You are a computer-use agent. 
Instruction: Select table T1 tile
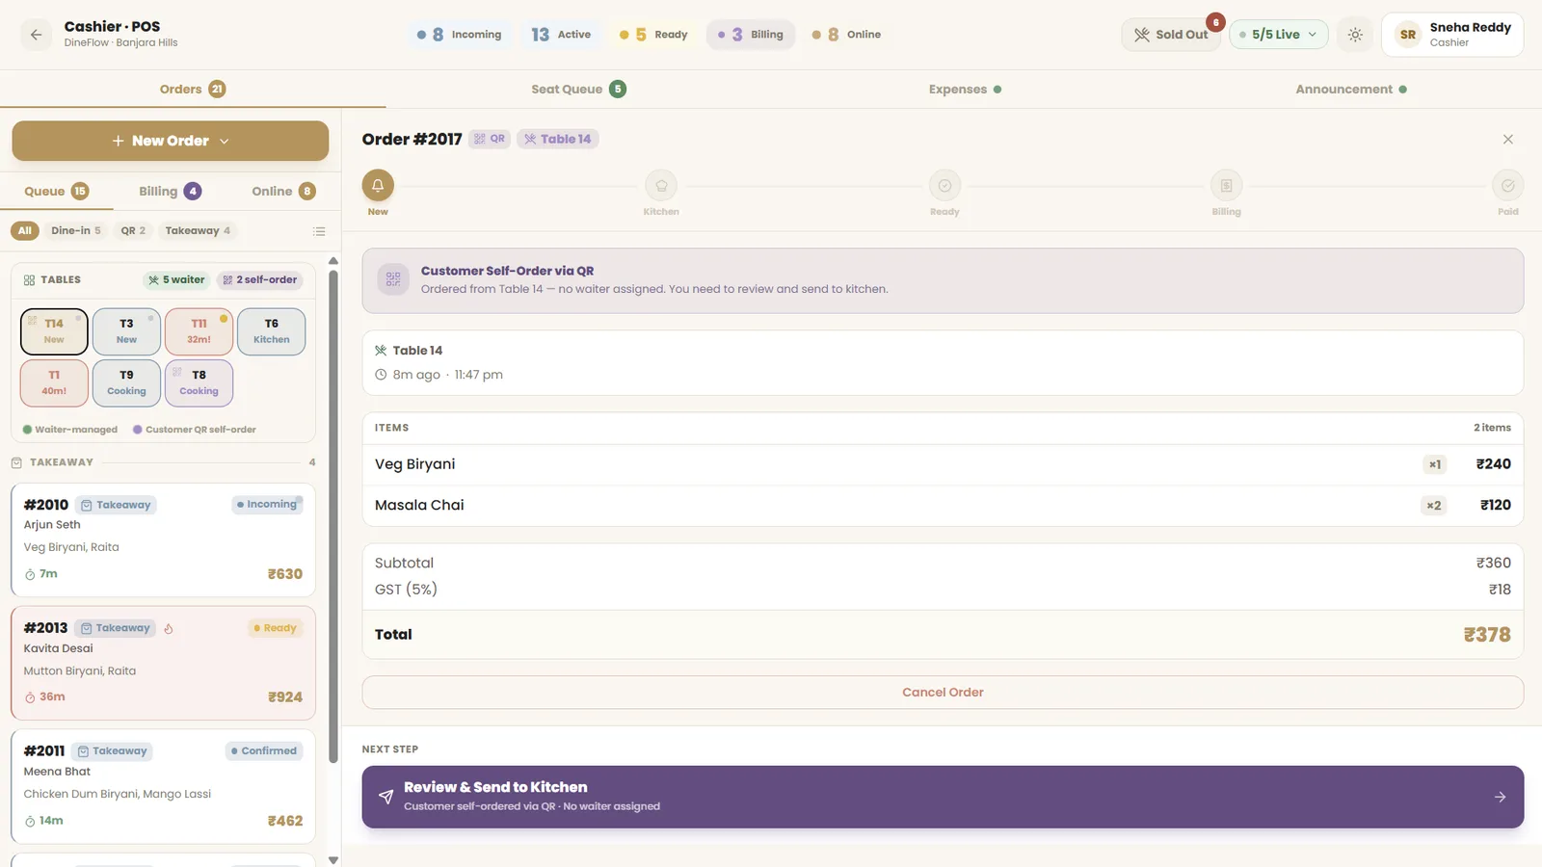click(x=54, y=382)
